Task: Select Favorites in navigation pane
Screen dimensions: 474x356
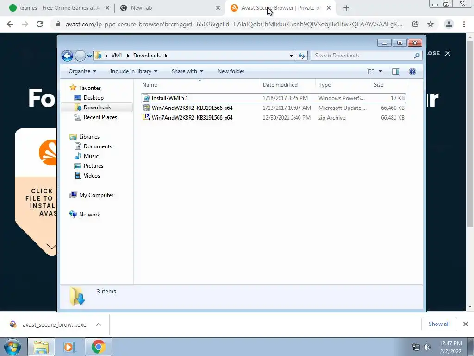Action: tap(90, 88)
